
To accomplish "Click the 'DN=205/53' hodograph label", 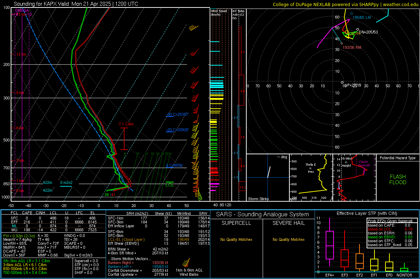I will [368, 32].
